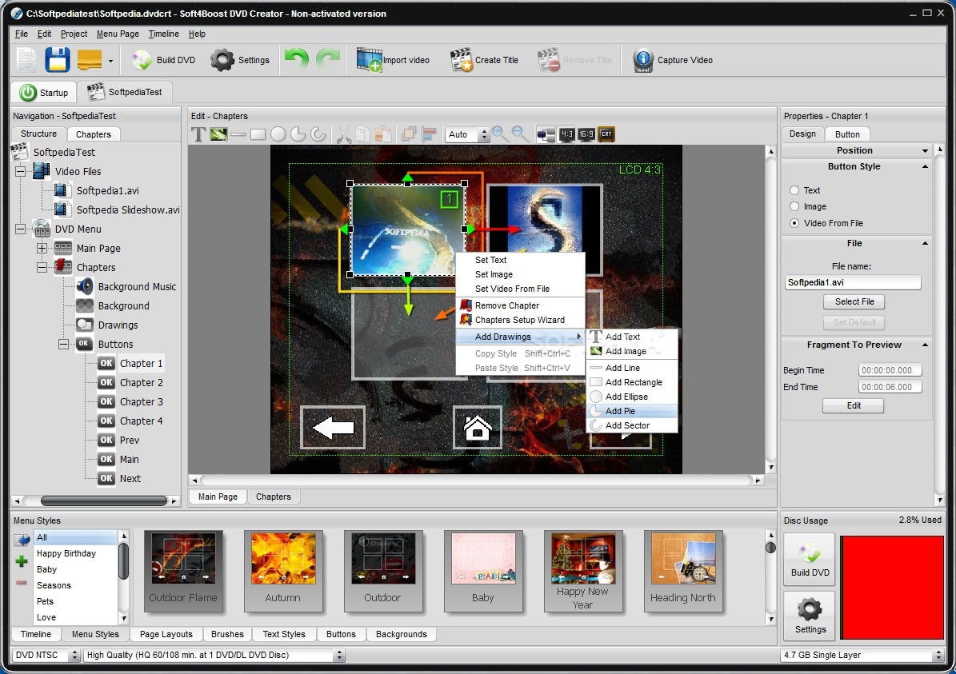Collapse the Buttons tree node

coord(63,345)
